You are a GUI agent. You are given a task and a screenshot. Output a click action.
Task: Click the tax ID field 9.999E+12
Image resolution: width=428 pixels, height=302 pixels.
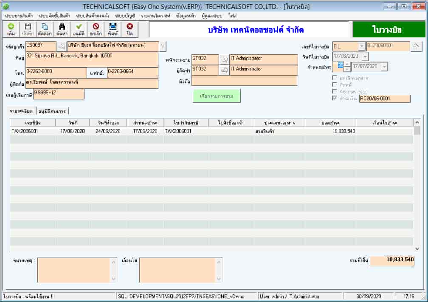pyautogui.click(x=59, y=94)
